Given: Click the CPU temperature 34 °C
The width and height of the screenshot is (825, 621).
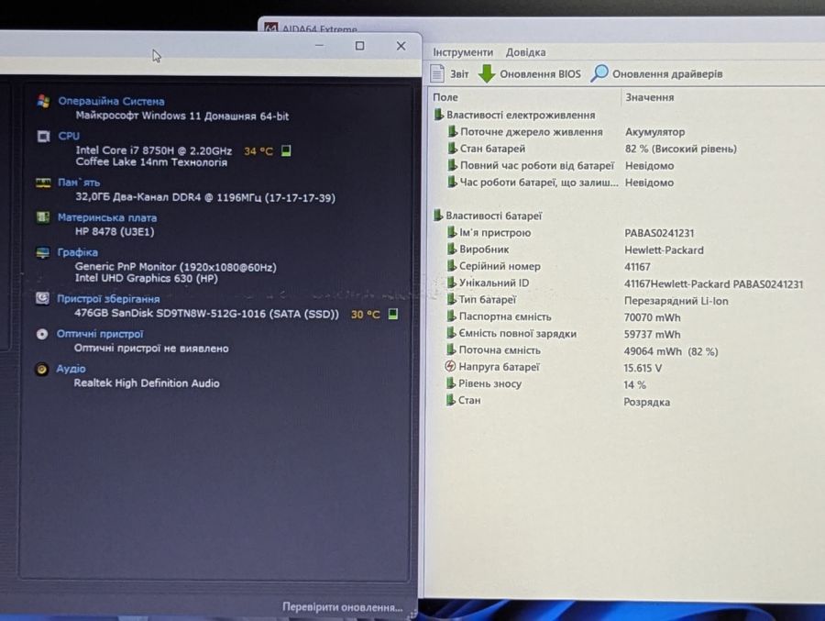Looking at the screenshot, I should pos(258,151).
